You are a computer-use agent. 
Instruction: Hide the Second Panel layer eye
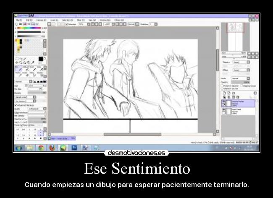point(224,102)
